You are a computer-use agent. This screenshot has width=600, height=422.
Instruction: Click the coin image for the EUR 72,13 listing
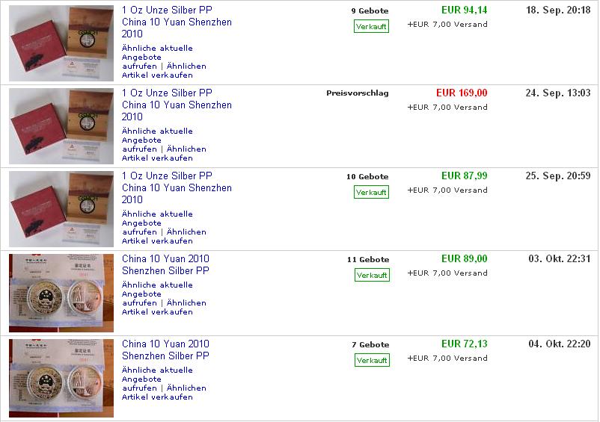(x=61, y=378)
